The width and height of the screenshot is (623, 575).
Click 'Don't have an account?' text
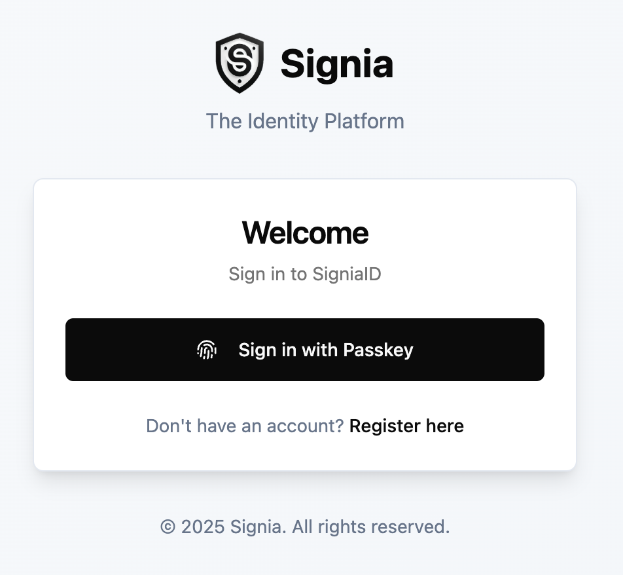(245, 426)
